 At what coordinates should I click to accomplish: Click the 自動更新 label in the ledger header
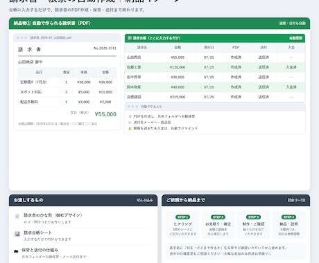pos(295,38)
